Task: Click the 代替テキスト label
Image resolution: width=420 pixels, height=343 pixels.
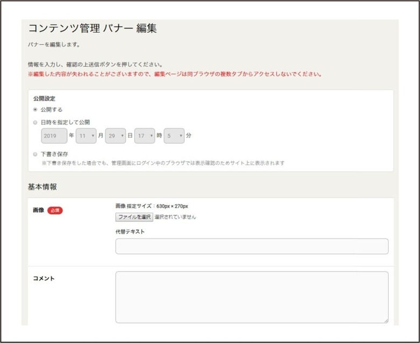Action: [x=130, y=232]
